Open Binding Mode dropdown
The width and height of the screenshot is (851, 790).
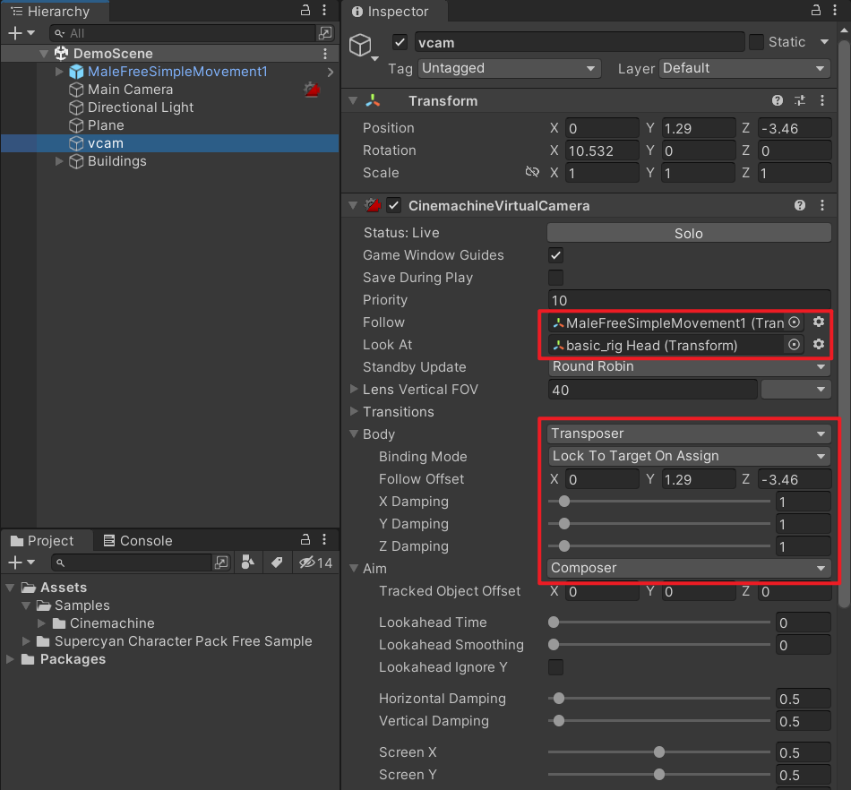pos(689,456)
